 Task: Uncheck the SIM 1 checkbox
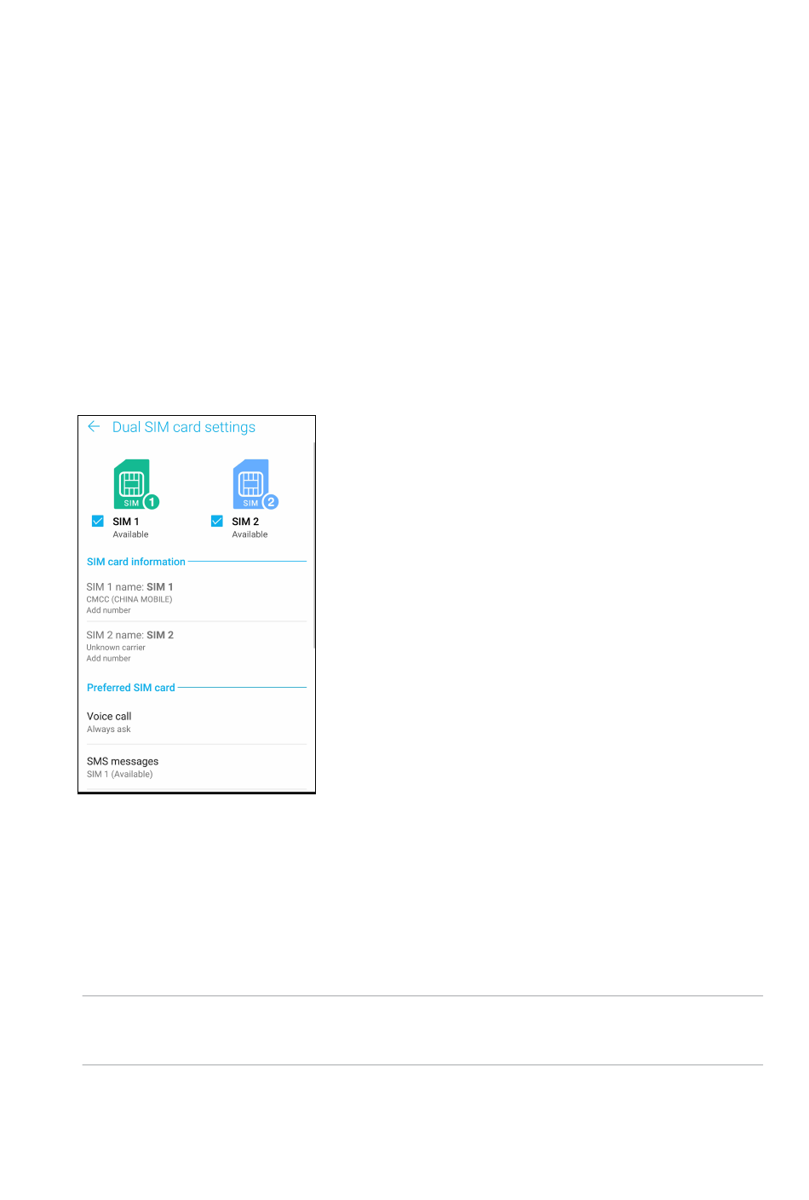tap(98, 521)
